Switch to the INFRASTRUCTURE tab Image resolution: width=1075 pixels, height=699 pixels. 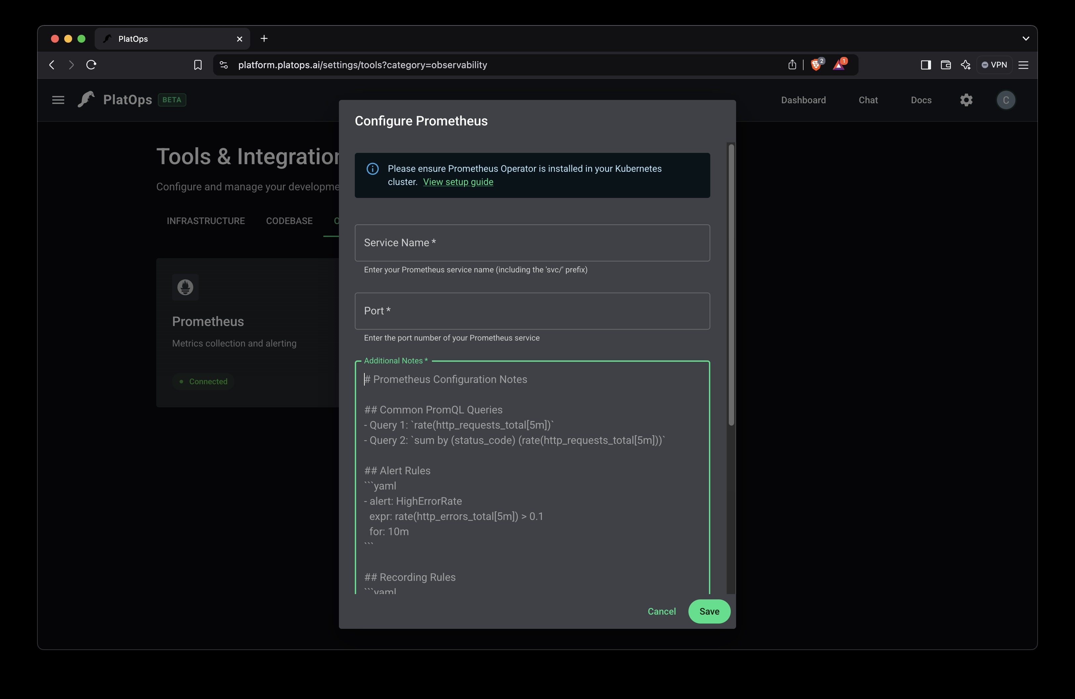tap(206, 221)
